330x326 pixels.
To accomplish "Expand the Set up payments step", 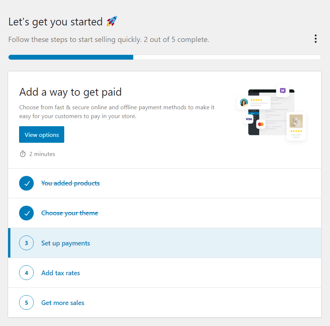I will [x=65, y=243].
